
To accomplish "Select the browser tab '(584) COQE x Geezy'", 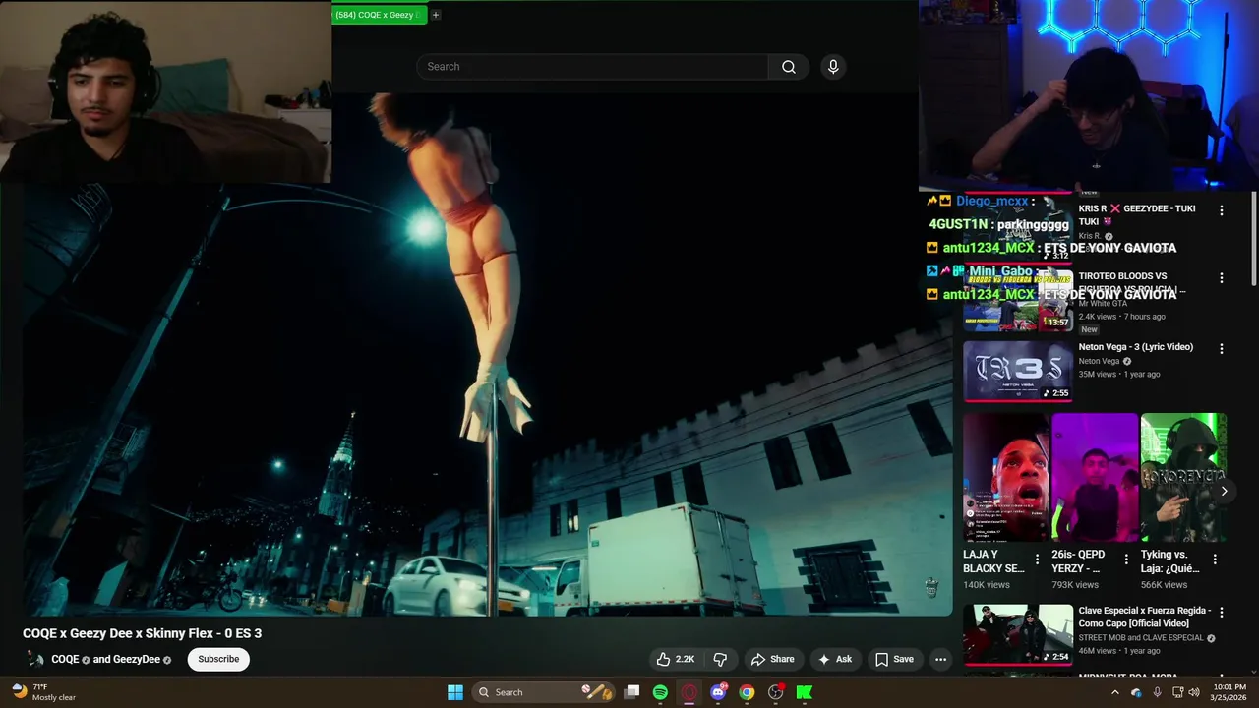I will 379,15.
